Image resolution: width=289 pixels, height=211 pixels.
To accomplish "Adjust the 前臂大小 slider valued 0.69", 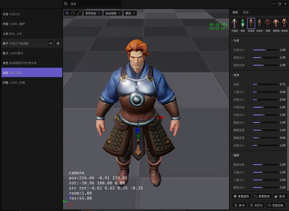I will coord(265,100).
